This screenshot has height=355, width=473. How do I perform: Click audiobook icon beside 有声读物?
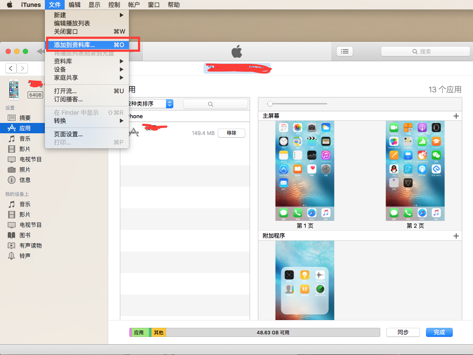click(x=12, y=245)
